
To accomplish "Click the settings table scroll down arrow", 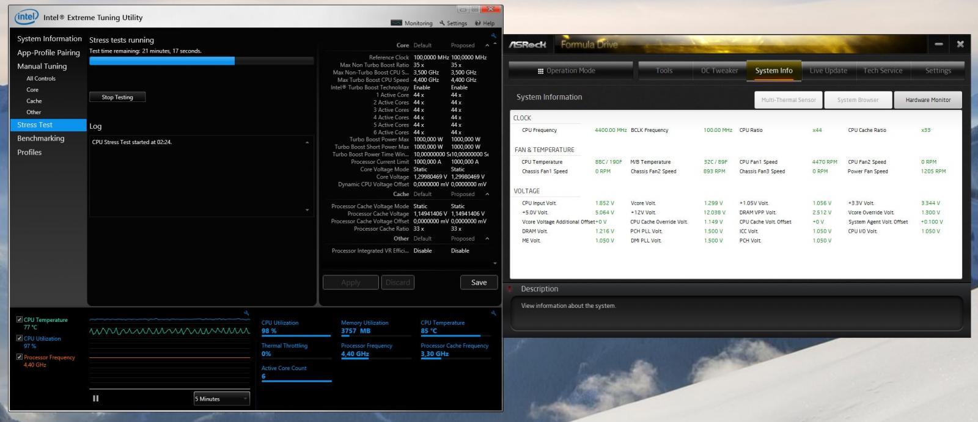I will (x=495, y=263).
